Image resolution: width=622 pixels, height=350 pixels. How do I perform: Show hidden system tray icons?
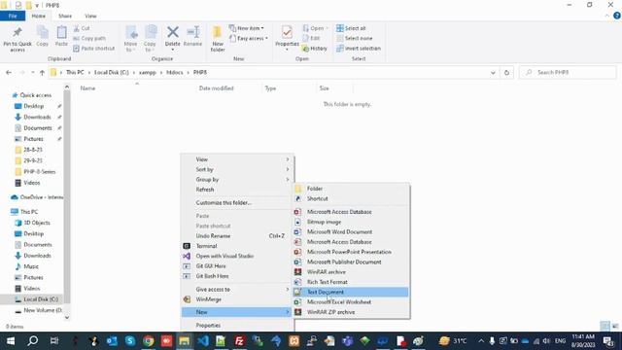coord(481,341)
